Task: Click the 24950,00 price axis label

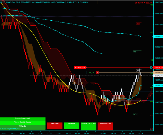Action: coord(158,102)
